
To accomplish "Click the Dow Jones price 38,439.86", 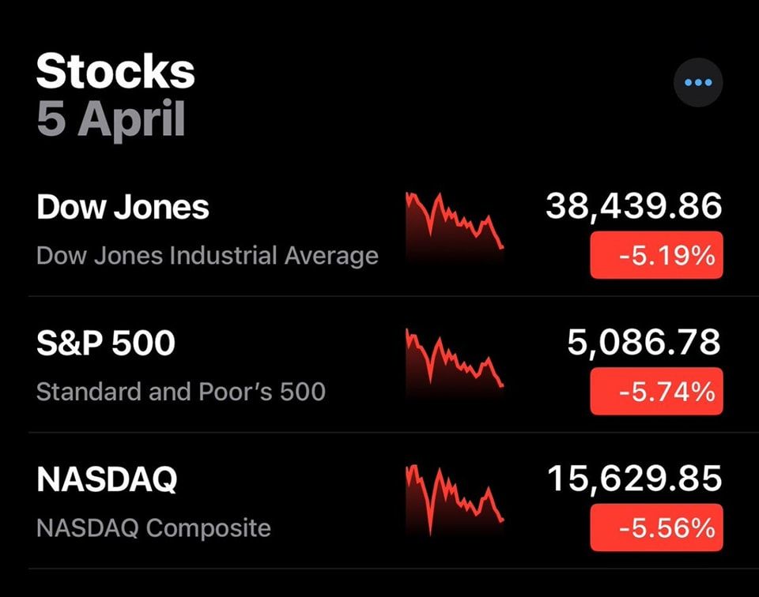I will click(633, 207).
